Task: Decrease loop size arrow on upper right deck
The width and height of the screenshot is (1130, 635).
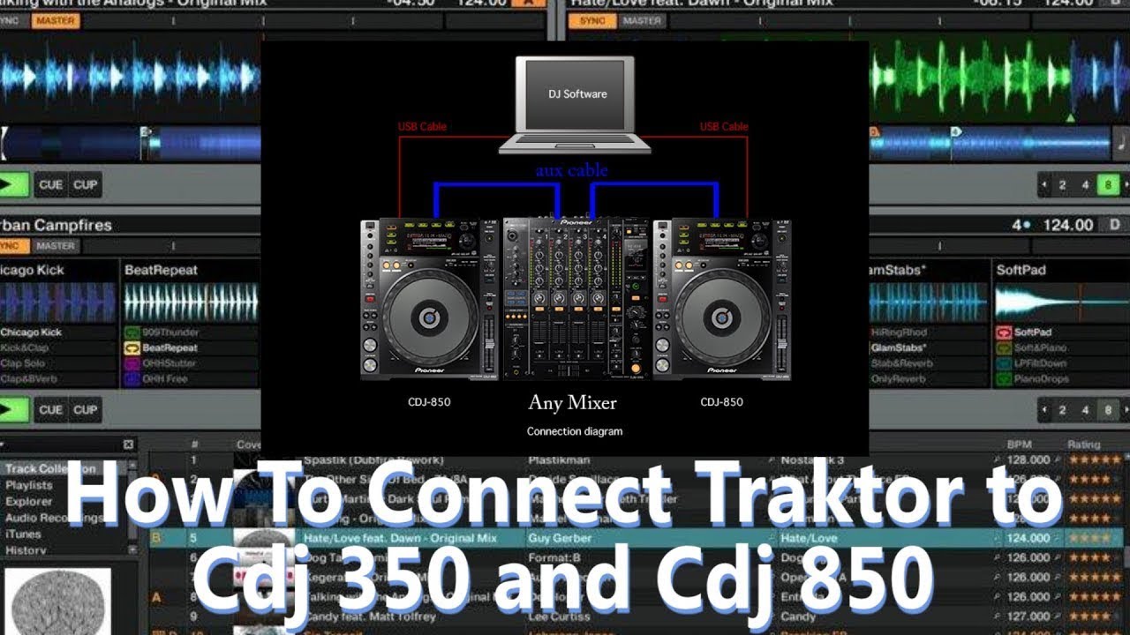Action: coord(1044,185)
